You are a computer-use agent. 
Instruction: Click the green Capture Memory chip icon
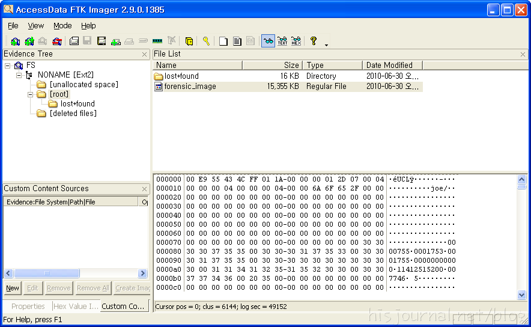click(x=157, y=41)
